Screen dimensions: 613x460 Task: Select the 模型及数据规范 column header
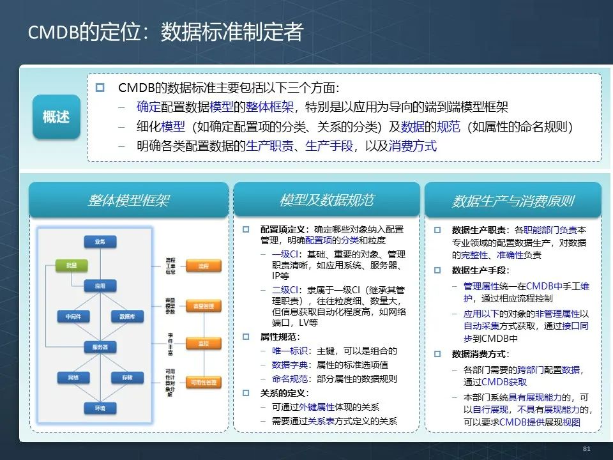click(x=326, y=200)
